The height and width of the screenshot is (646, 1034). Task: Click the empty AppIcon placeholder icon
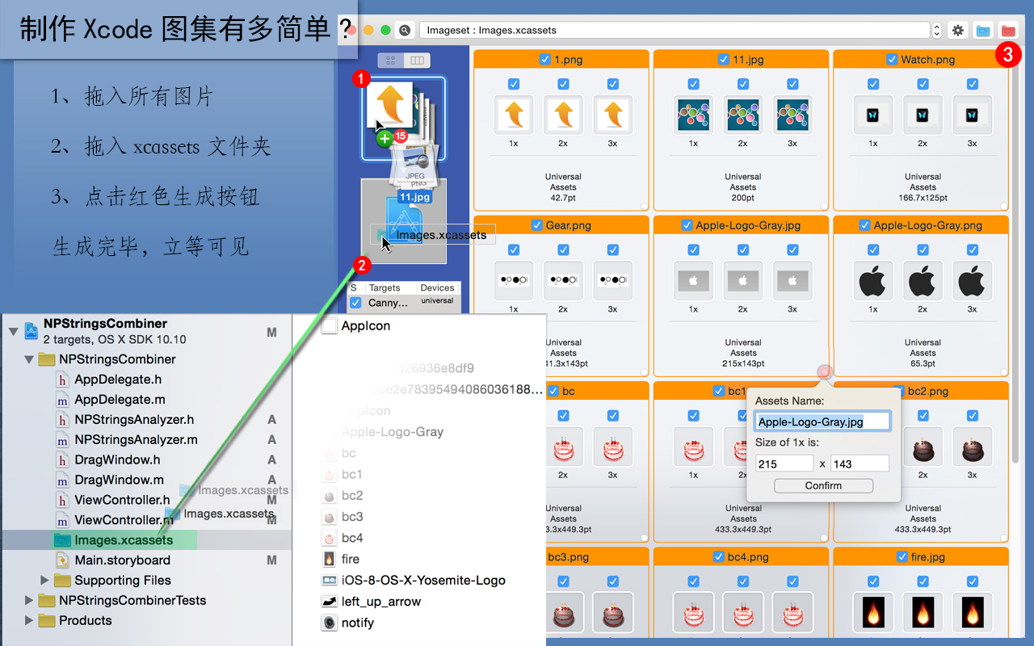coord(329,326)
